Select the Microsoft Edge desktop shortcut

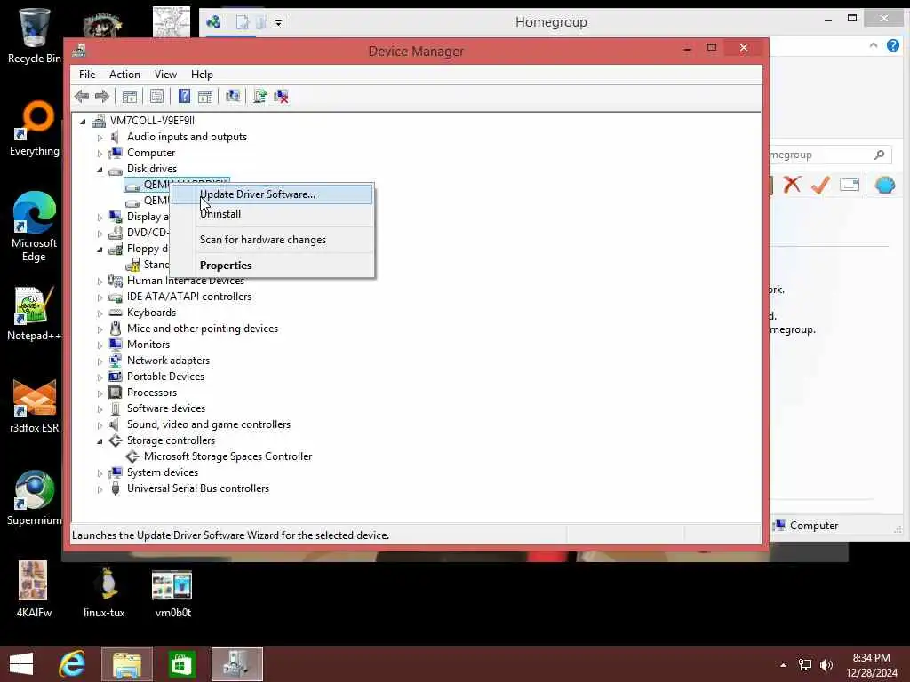coord(35,226)
